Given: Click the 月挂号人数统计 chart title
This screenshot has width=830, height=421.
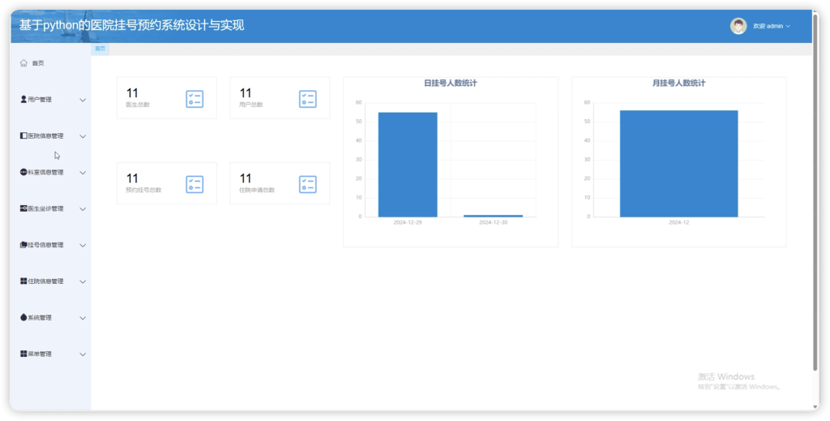Looking at the screenshot, I should [678, 83].
